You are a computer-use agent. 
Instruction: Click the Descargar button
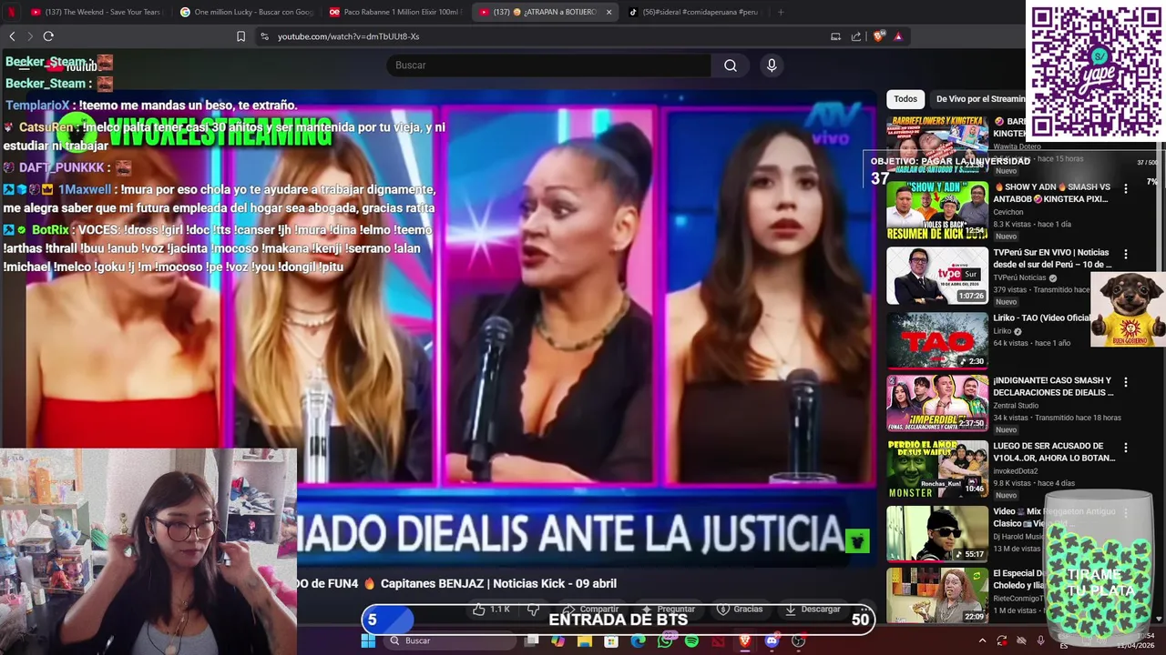tap(813, 610)
